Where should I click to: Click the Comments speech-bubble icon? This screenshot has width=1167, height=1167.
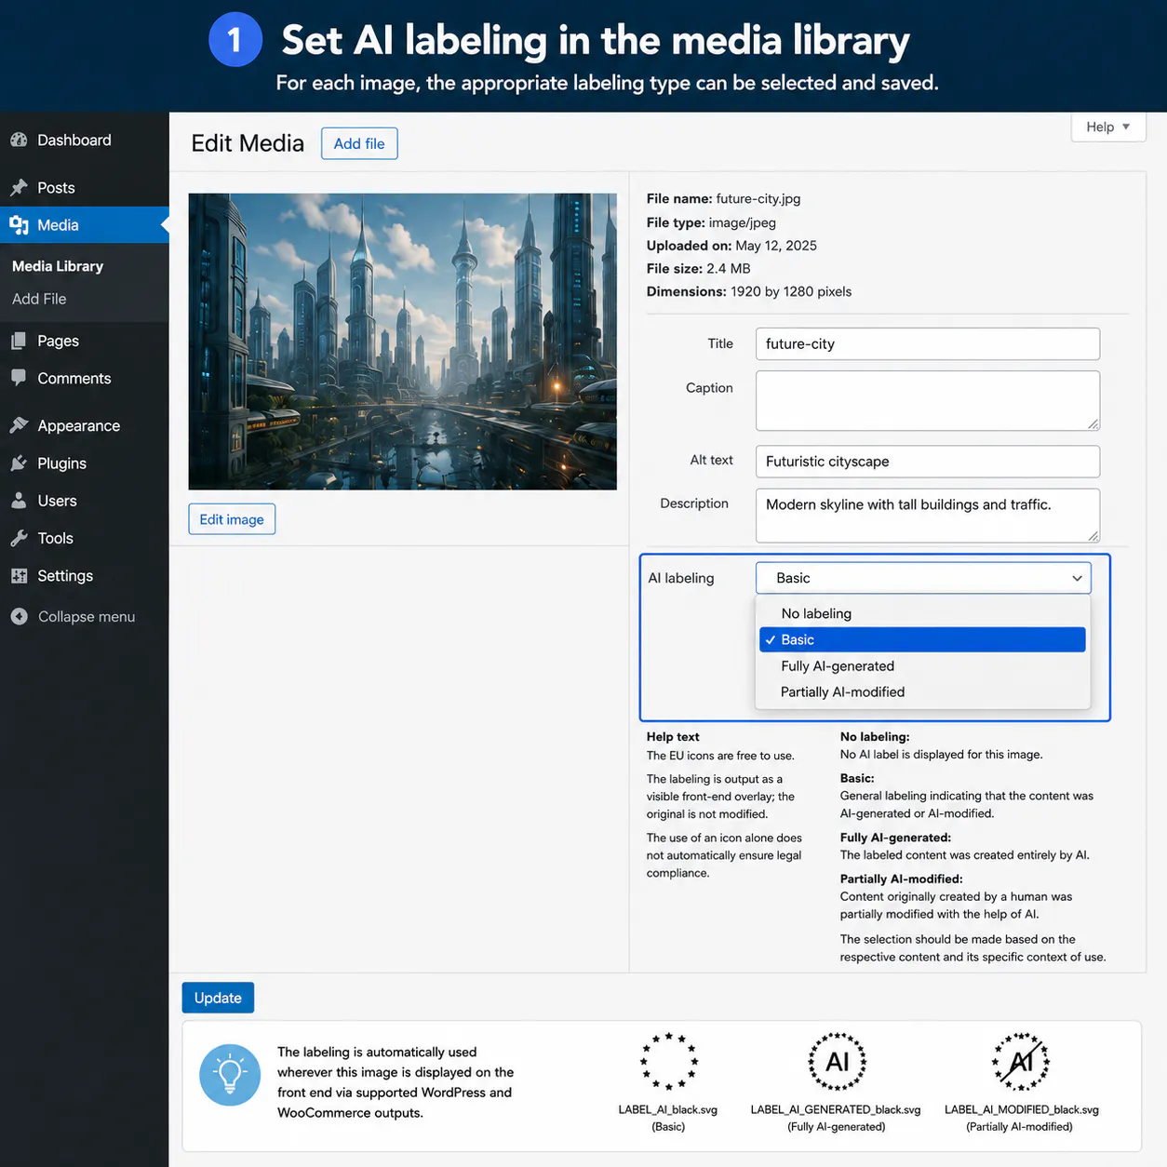(19, 378)
